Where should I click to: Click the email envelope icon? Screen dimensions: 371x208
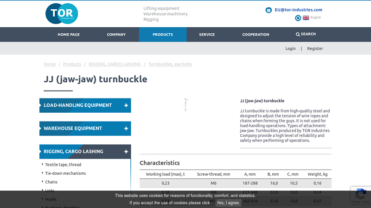[269, 10]
